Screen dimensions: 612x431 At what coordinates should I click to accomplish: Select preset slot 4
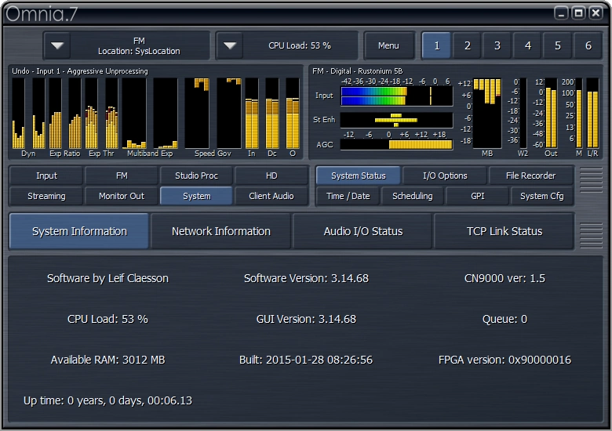point(528,45)
